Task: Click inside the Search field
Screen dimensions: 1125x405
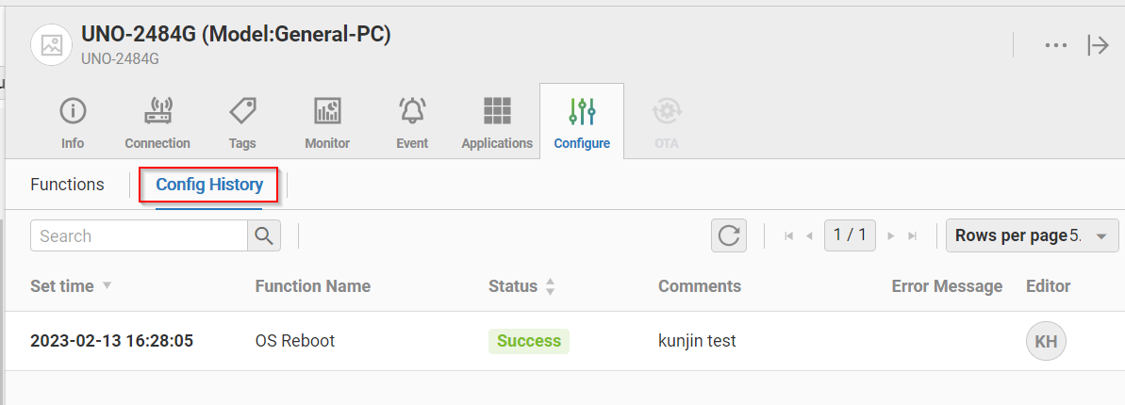Action: click(x=140, y=235)
